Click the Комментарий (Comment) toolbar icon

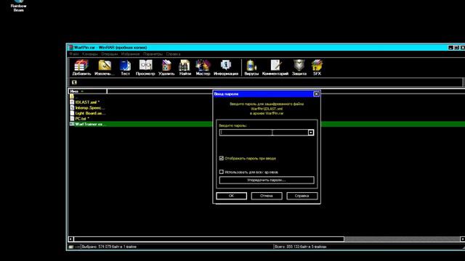tap(275, 67)
